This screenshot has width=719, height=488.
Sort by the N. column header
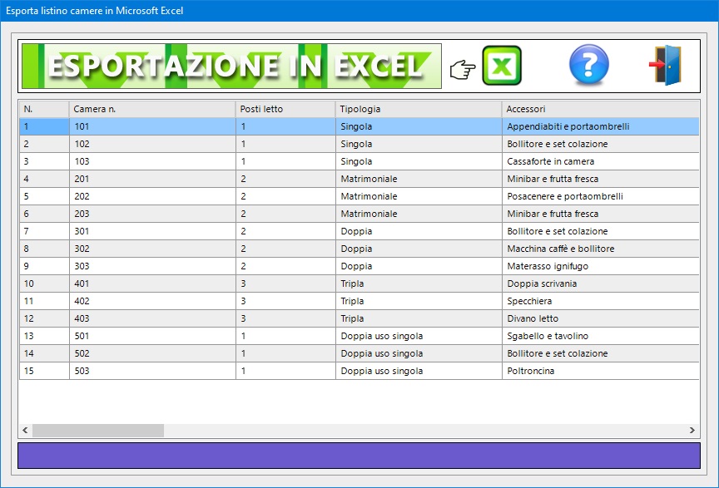[x=44, y=109]
